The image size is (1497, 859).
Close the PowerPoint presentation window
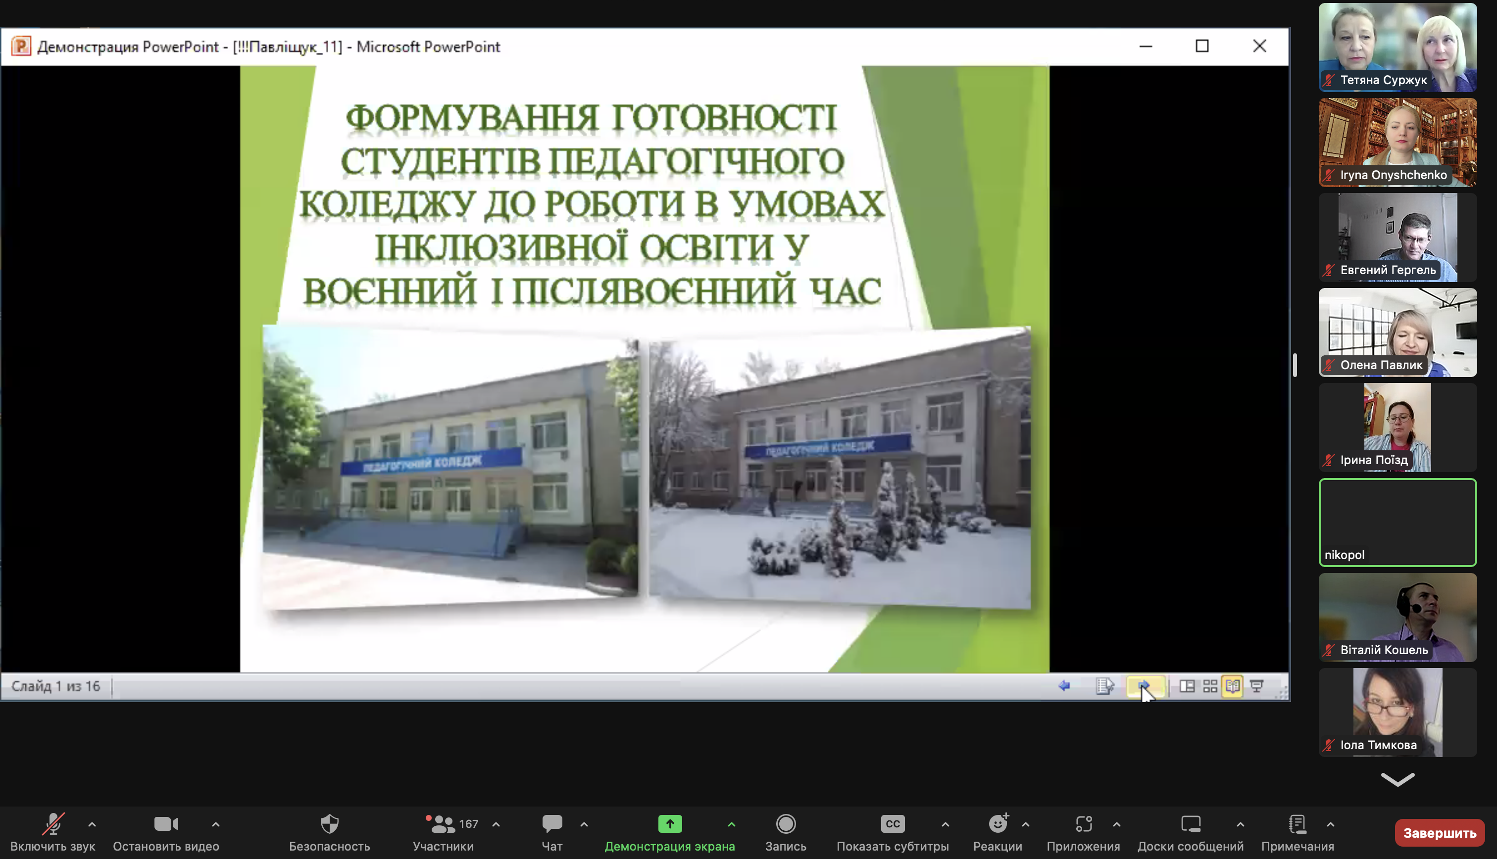1259,46
